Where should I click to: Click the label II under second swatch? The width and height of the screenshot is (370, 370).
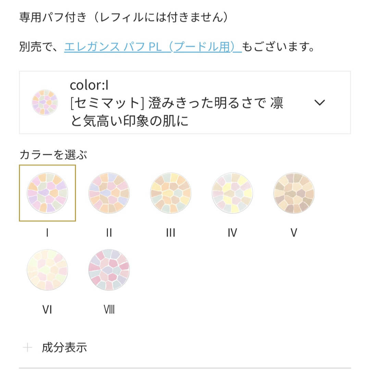(x=109, y=233)
